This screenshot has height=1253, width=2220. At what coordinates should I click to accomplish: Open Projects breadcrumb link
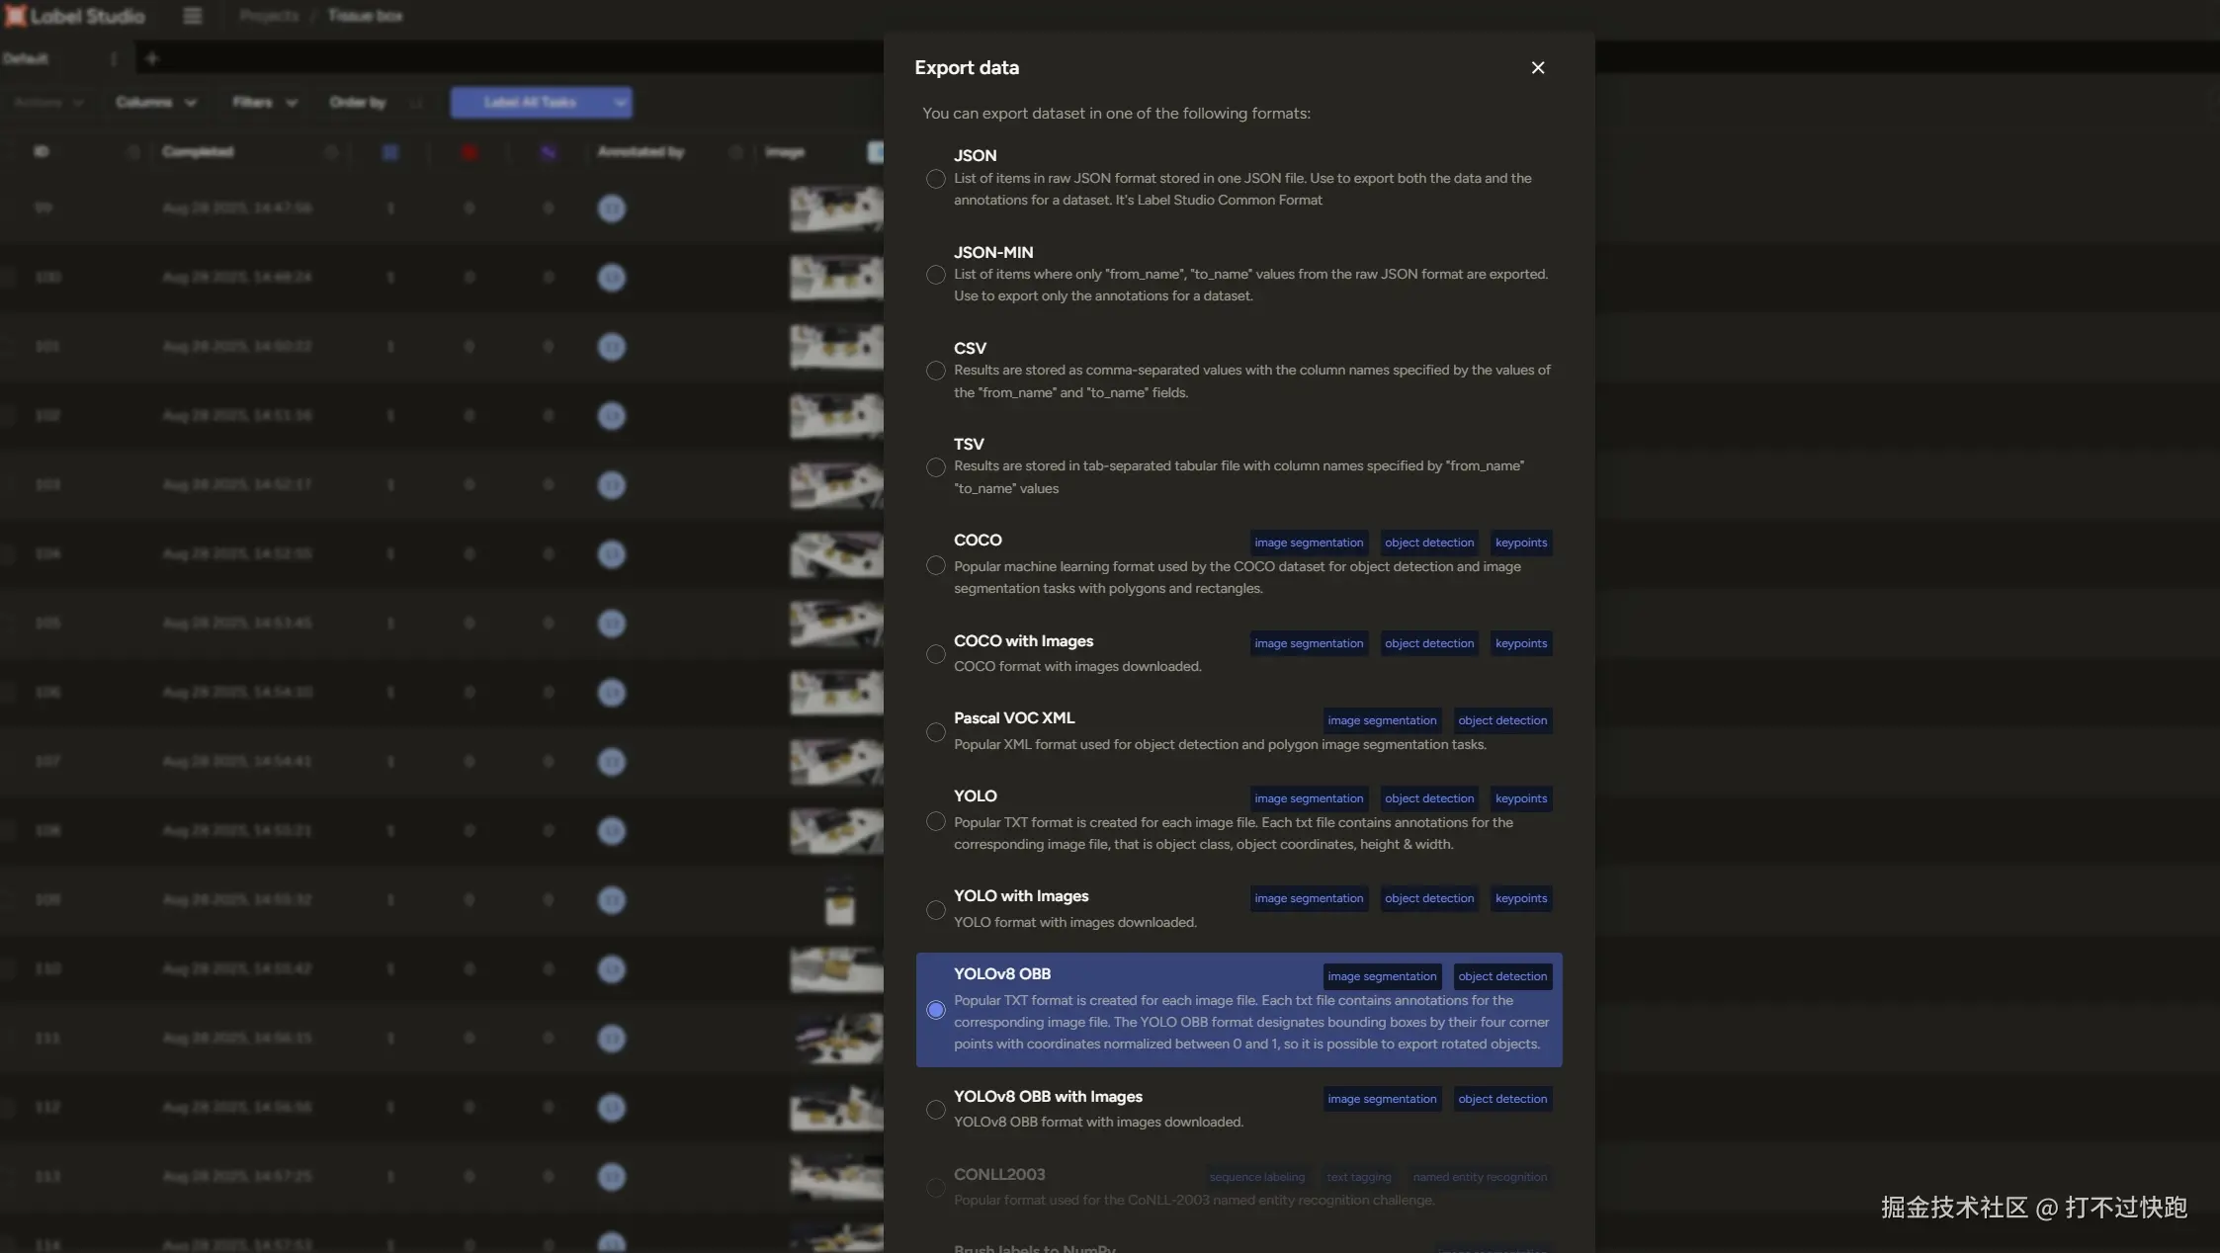pos(269,16)
